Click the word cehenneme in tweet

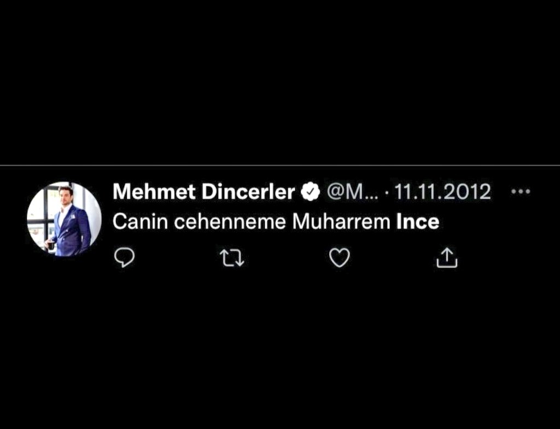[x=230, y=222]
